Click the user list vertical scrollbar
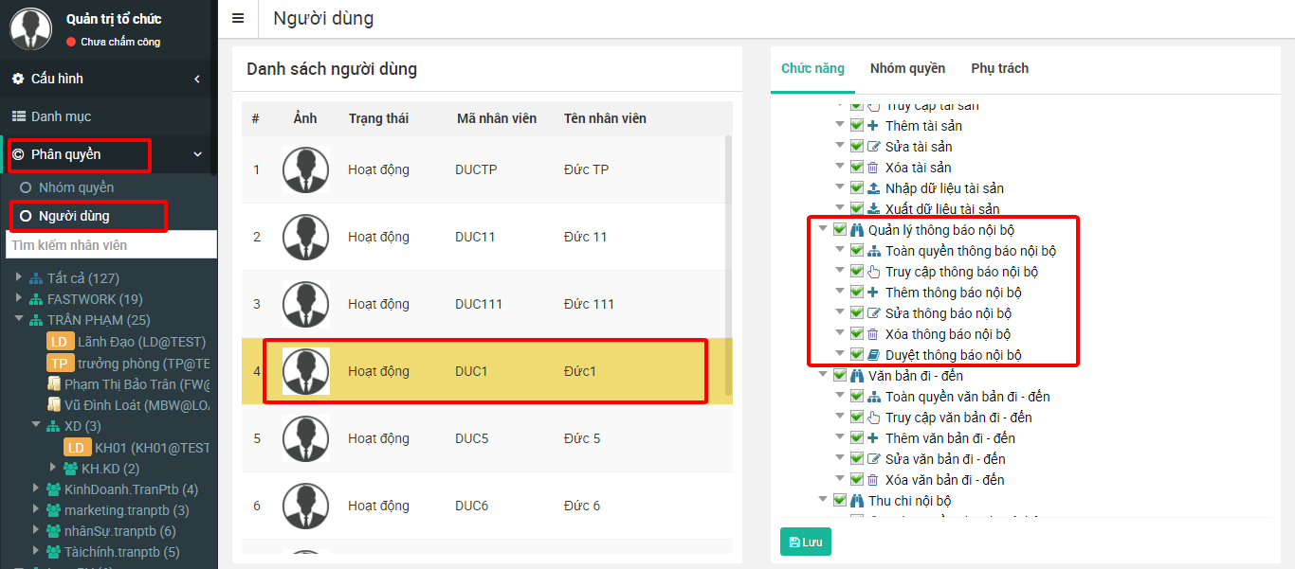This screenshot has height=569, width=1295. coord(728,265)
